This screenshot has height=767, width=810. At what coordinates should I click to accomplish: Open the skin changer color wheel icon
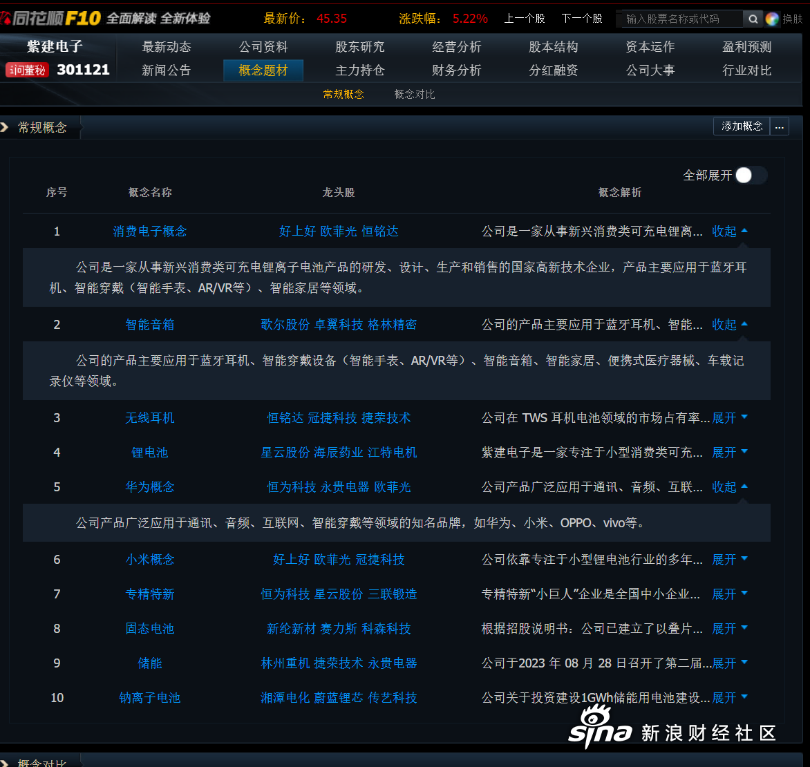[772, 19]
